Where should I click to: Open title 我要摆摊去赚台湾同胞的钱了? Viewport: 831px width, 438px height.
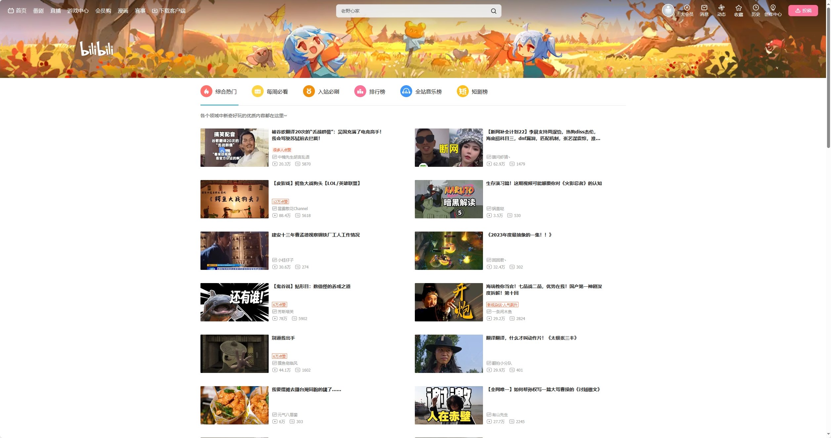tap(306, 389)
